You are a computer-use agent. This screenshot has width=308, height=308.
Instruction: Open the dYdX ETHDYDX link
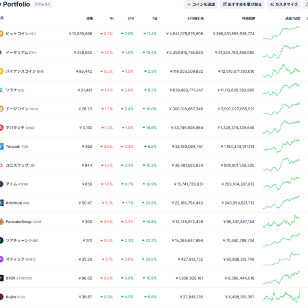click(x=19, y=278)
